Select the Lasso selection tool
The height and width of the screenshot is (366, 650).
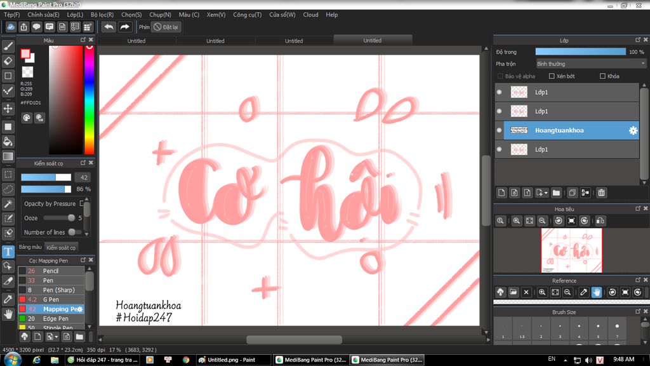[8, 189]
